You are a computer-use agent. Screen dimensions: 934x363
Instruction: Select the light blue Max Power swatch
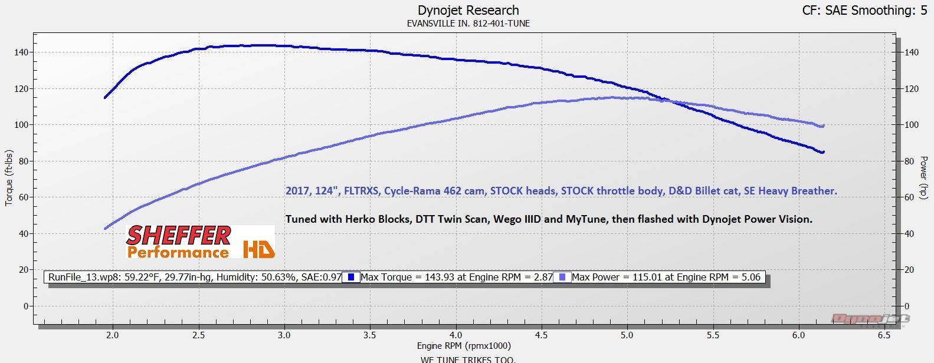click(x=562, y=277)
